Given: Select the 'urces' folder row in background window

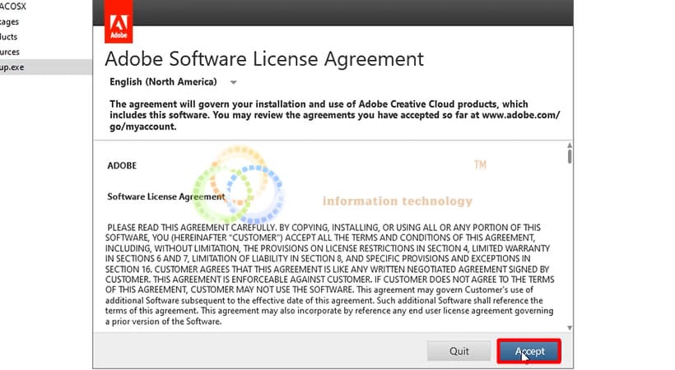Looking at the screenshot, I should [x=46, y=52].
